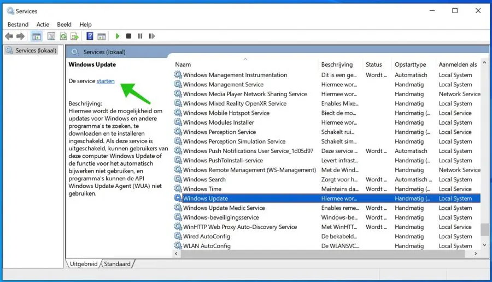Screen dimensions: 492x282
Task: Toggle the show/hide action pane icon
Action: [x=101, y=37]
